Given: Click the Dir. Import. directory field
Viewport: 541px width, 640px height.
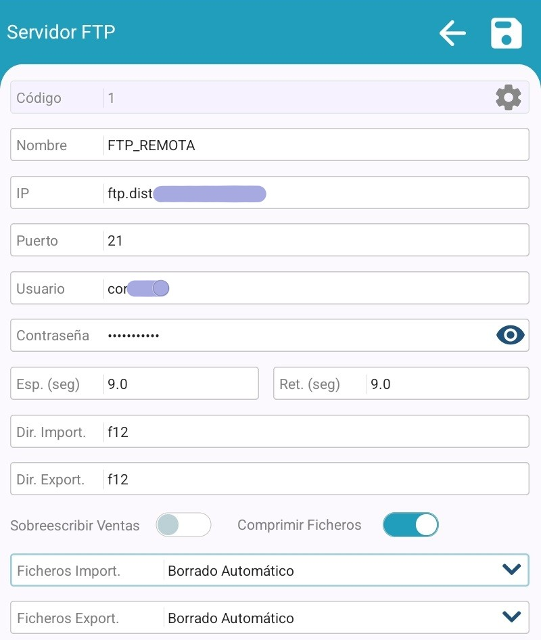Looking at the screenshot, I should tap(314, 432).
